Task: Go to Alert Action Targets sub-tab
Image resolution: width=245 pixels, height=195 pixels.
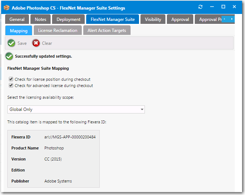Action: pyautogui.click(x=107, y=30)
